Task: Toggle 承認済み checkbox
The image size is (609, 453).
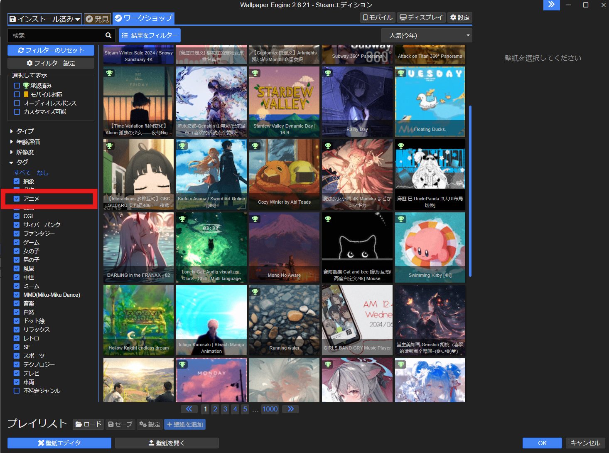Action: [x=17, y=86]
